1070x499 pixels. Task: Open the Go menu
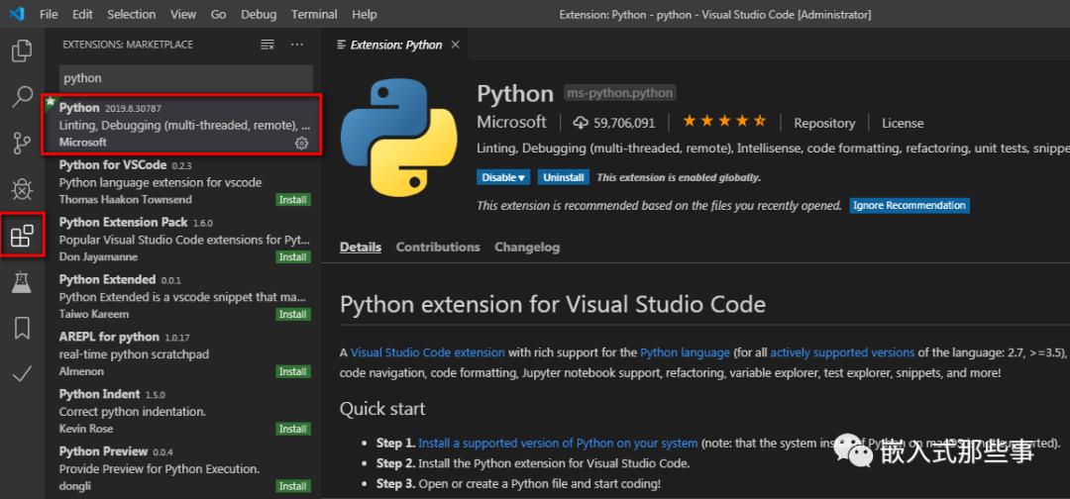point(218,14)
